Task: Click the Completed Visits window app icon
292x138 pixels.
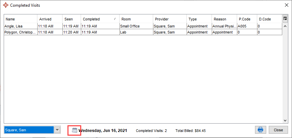Action: [6, 5]
